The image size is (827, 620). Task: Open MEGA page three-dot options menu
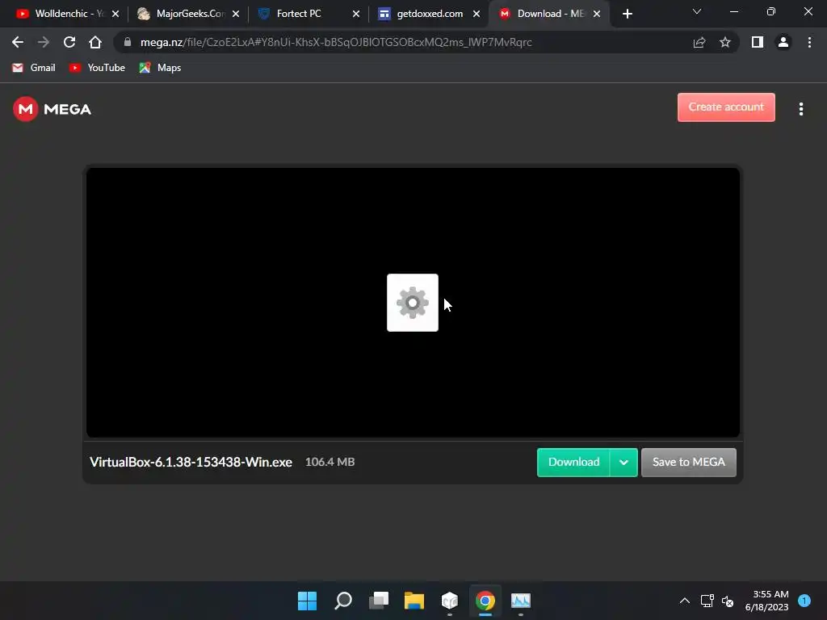(801, 109)
